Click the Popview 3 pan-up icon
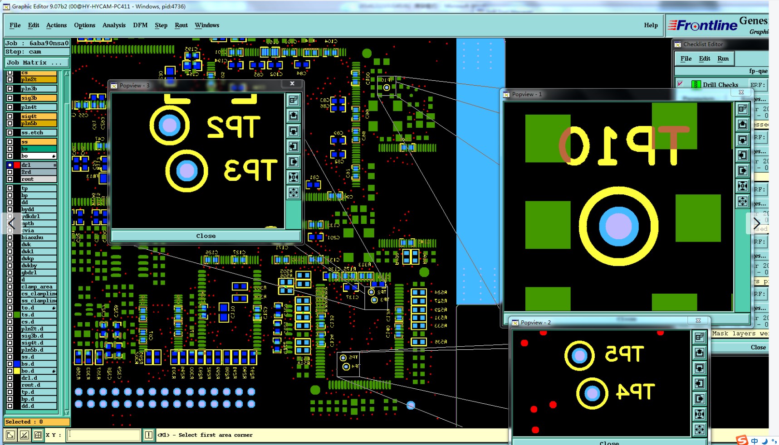This screenshot has width=779, height=445. [x=294, y=116]
